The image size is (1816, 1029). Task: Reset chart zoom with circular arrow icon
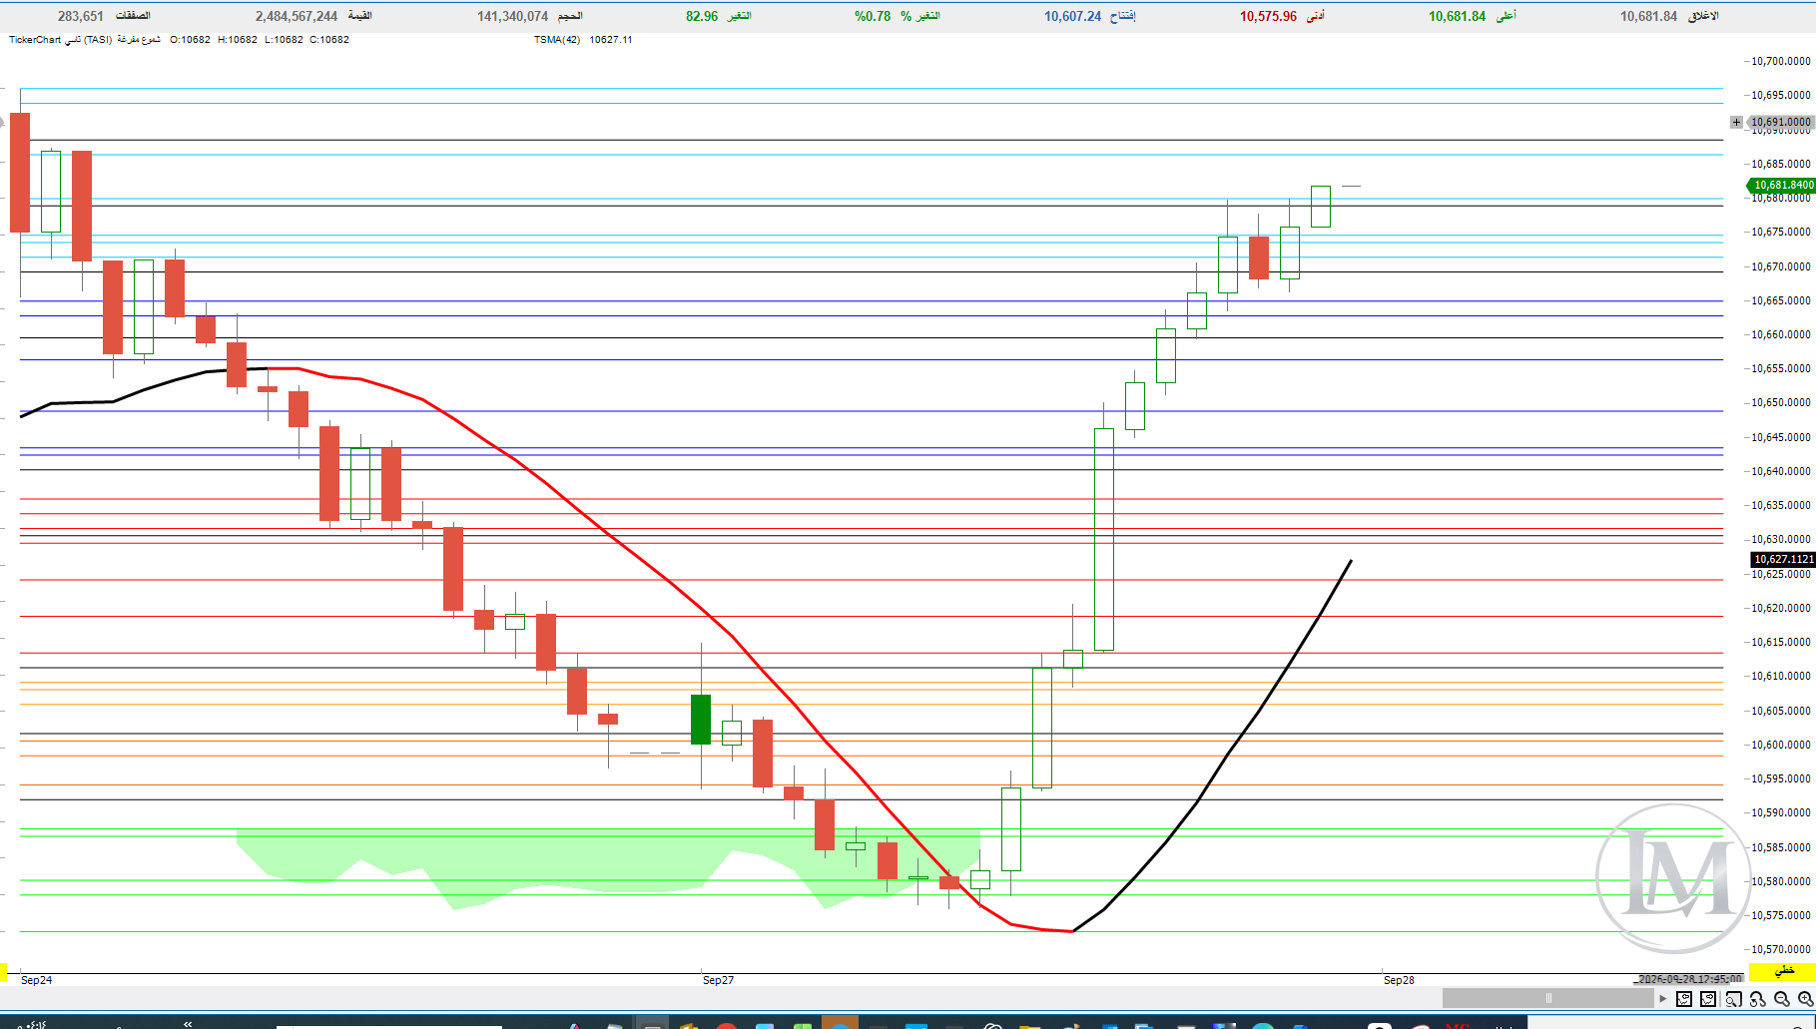(1758, 999)
